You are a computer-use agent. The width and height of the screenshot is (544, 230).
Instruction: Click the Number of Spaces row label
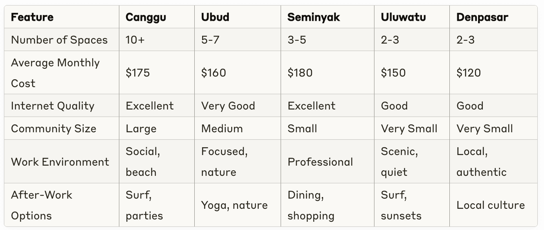(x=59, y=40)
